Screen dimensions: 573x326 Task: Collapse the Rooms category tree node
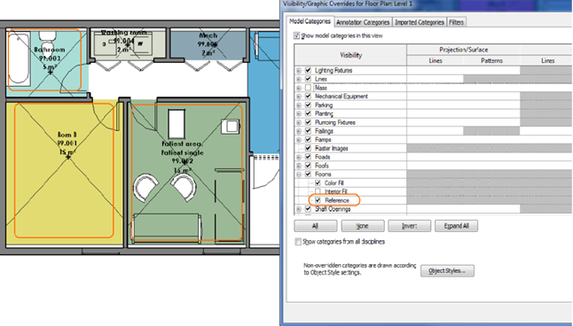(x=299, y=175)
